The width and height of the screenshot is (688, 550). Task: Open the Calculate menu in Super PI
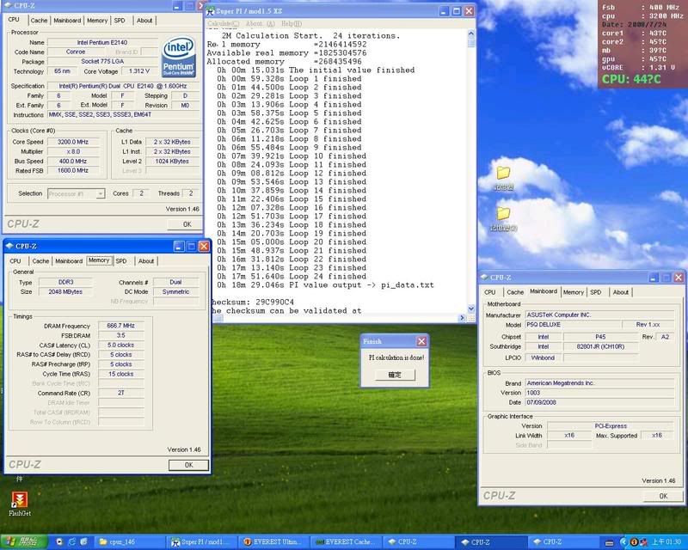(224, 24)
